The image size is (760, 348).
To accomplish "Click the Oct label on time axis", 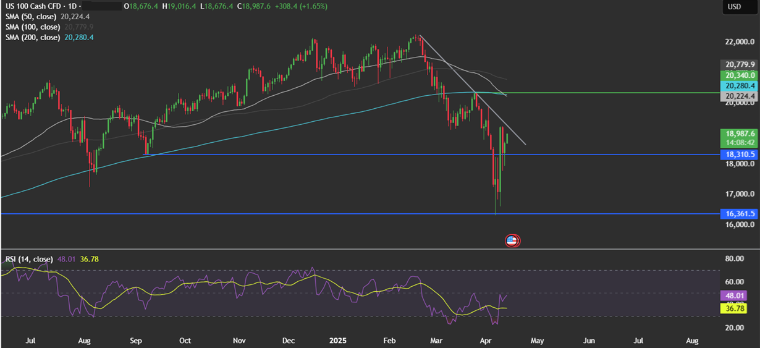I will tap(184, 341).
